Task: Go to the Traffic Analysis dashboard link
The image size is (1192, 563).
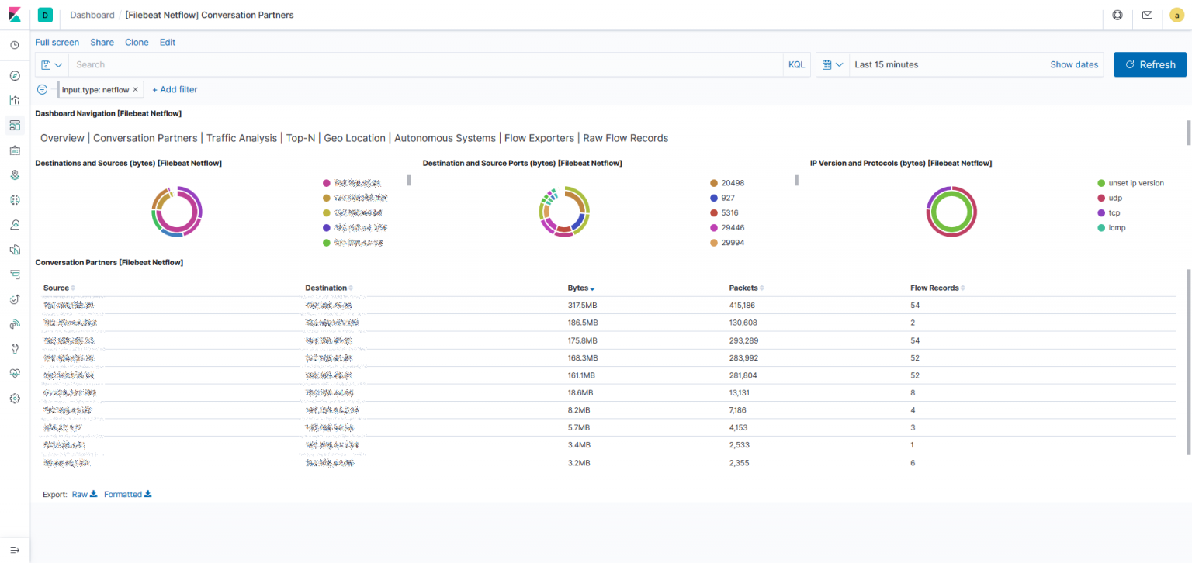Action: pyautogui.click(x=241, y=138)
